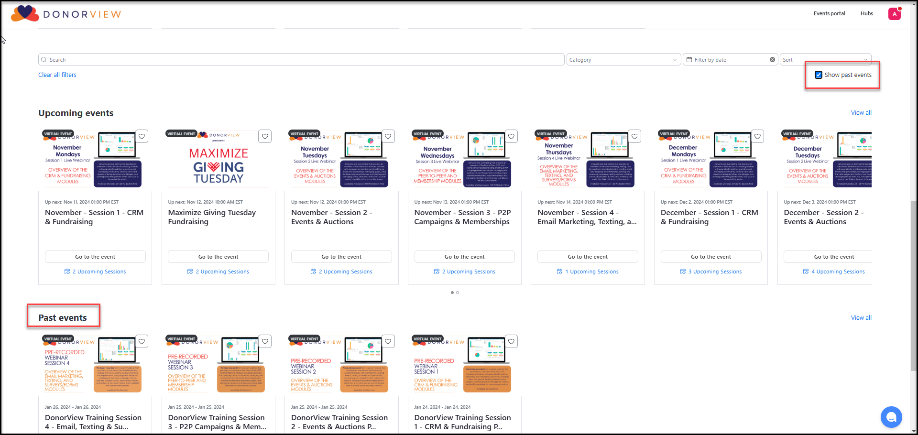This screenshot has width=918, height=435.
Task: Click calendar icon beside 3 Upcoming Sessions
Action: [683, 272]
